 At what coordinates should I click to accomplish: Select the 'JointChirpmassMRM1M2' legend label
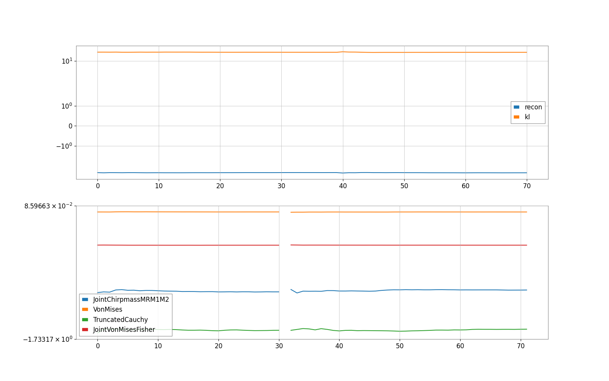(131, 299)
